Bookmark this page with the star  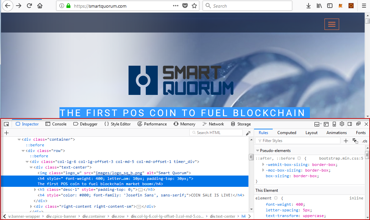pos(194,6)
